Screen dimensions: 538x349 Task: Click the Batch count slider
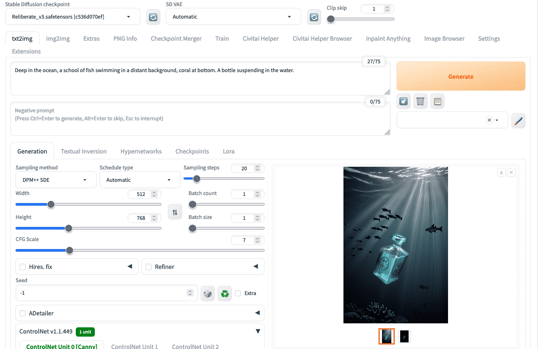point(226,204)
